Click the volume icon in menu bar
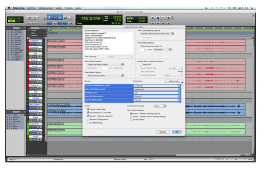This screenshot has width=268, height=172. (229, 8)
